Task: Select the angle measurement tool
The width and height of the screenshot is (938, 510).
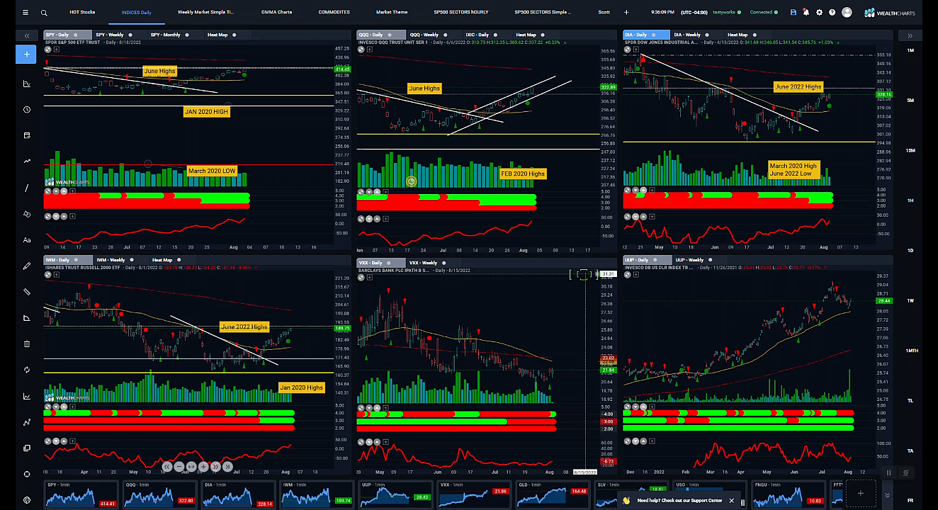Action: tap(27, 318)
